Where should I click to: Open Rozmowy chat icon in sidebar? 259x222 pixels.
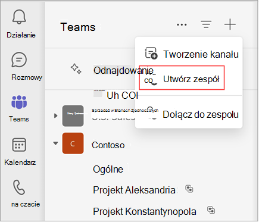pyautogui.click(x=19, y=60)
